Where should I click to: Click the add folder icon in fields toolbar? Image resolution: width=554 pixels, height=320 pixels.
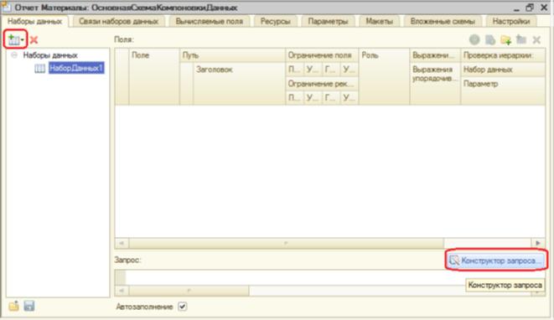tap(505, 40)
